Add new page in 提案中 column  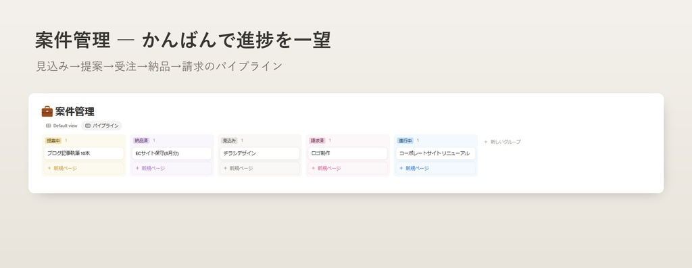point(83,168)
